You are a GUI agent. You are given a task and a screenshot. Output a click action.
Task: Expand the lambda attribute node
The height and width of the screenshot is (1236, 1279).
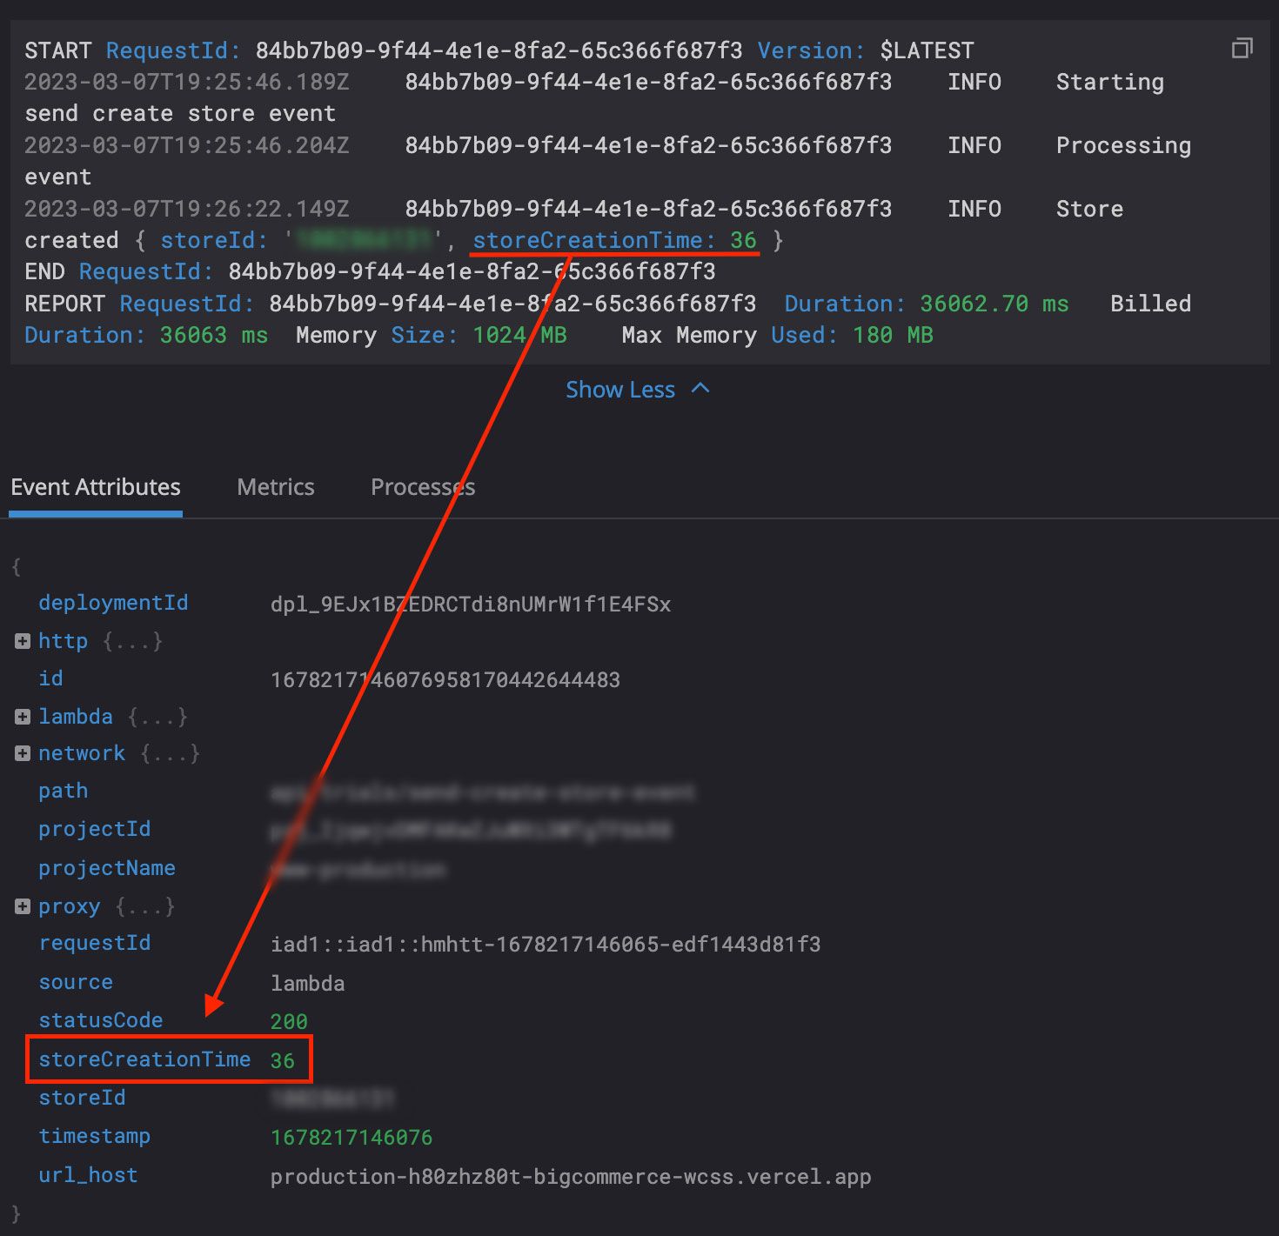point(23,717)
